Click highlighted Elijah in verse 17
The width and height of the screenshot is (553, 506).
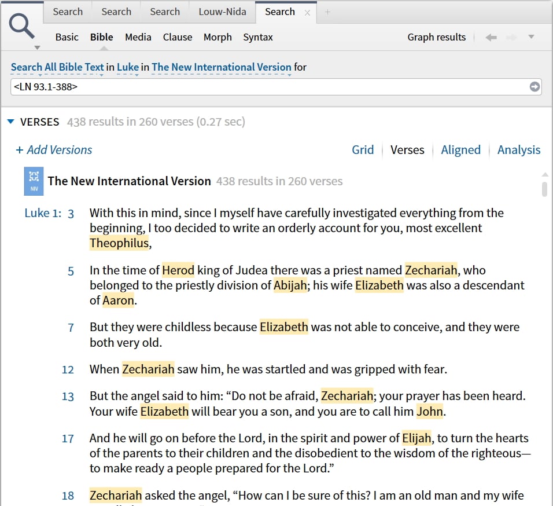click(416, 438)
